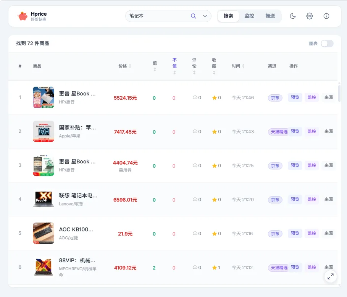Toggle the 图表 chart switch
This screenshot has width=347, height=297.
tap(327, 44)
